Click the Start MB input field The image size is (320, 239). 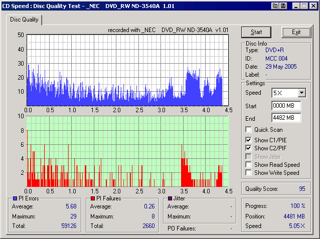click(x=286, y=106)
